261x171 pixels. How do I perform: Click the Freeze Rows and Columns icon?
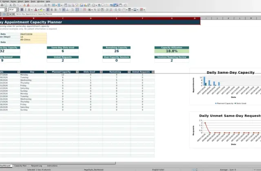click(x=115, y=5)
